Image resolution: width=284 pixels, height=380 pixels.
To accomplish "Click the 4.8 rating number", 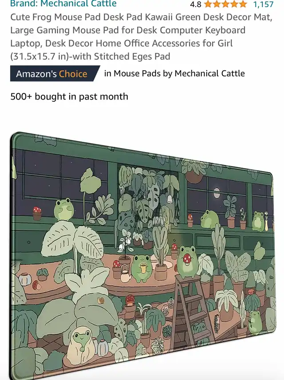I will [x=195, y=4].
